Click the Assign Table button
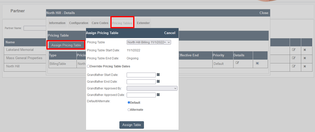The image size is (315, 132). click(x=132, y=125)
